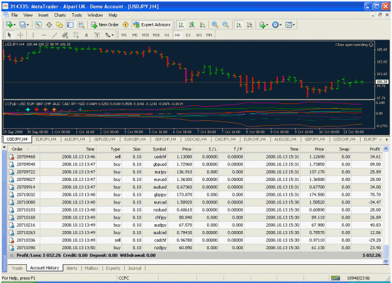This screenshot has height=283, width=392.
Task: Open the Indicators list icon
Action: [x=262, y=24]
